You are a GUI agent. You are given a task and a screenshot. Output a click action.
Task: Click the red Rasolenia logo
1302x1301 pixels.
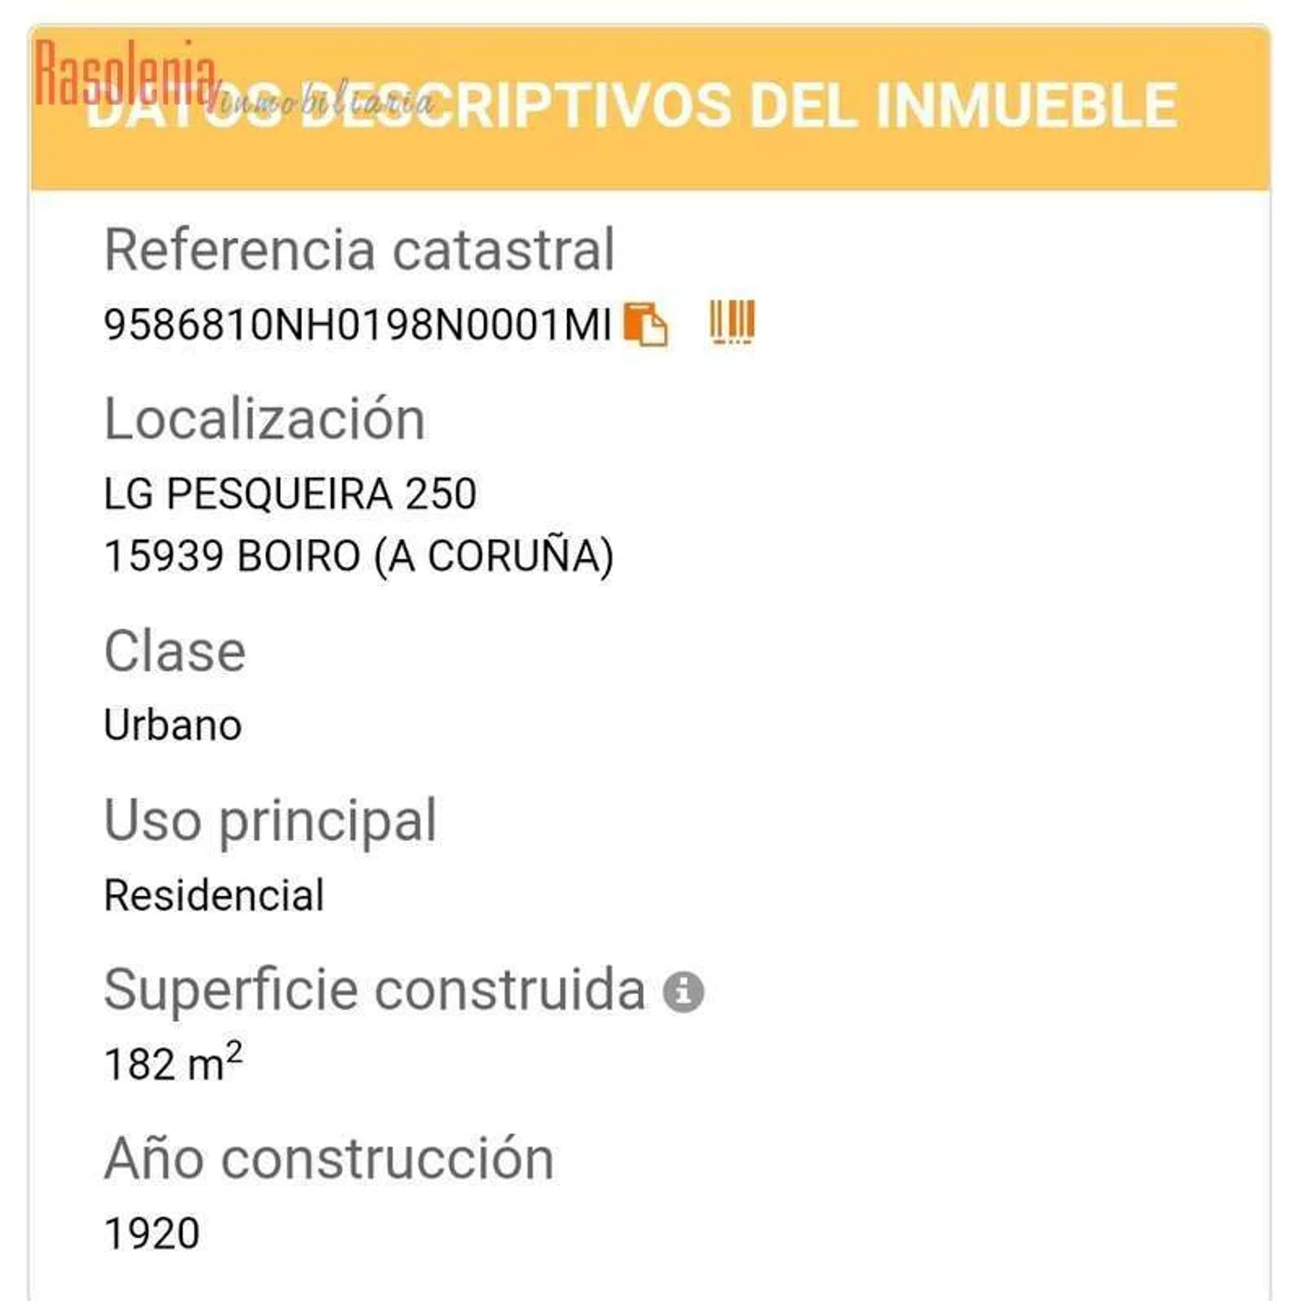click(125, 73)
